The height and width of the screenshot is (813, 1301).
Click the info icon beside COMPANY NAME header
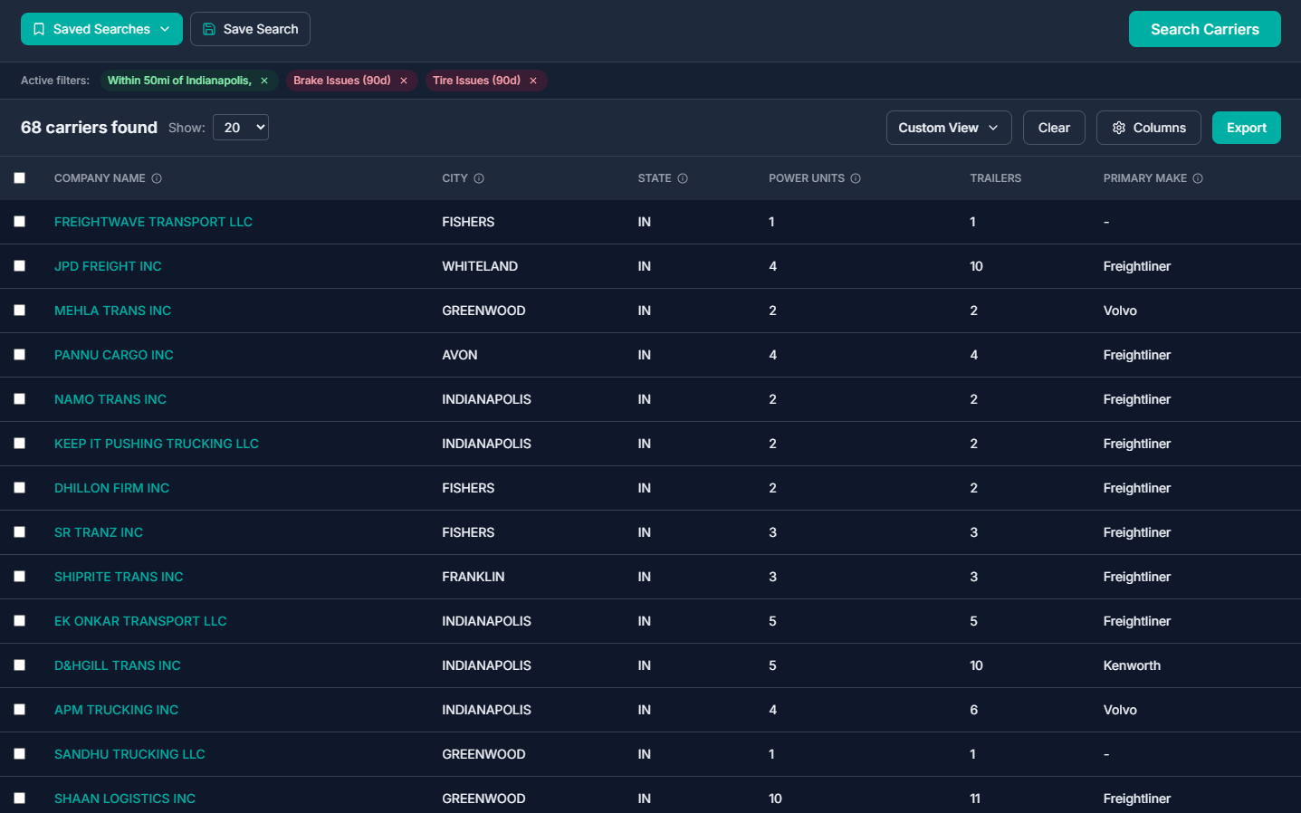[158, 178]
